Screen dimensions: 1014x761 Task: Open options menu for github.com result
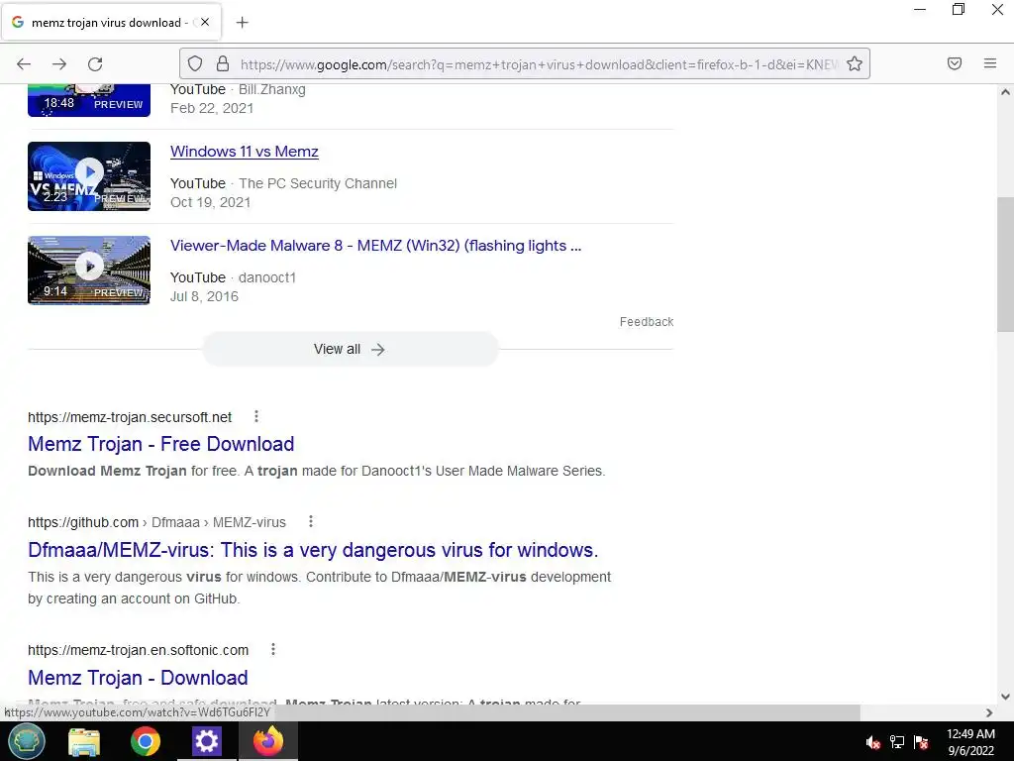coord(311,521)
